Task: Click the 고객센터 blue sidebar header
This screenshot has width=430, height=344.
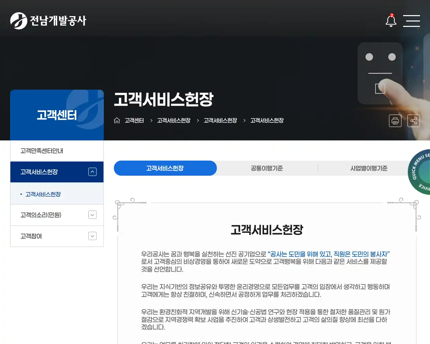Action: click(57, 115)
